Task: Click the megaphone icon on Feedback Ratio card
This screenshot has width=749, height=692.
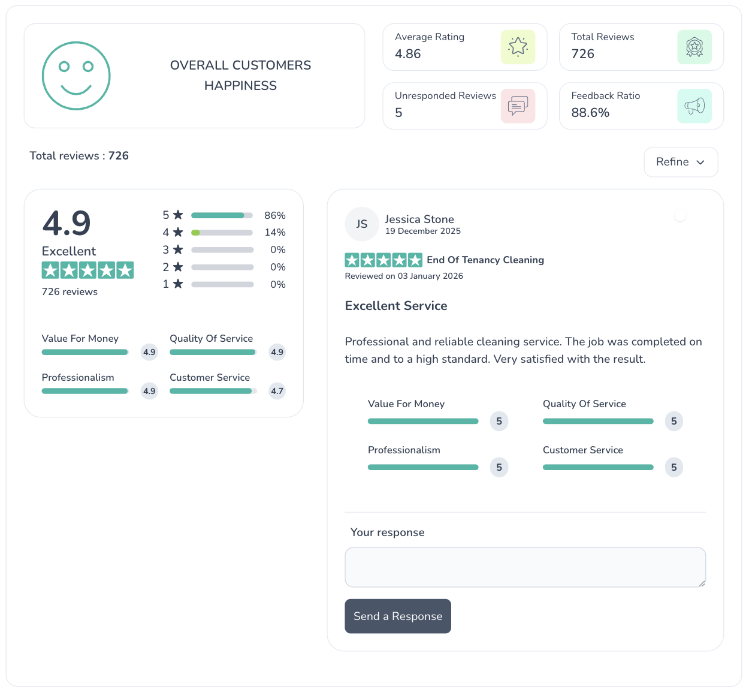Action: [694, 106]
